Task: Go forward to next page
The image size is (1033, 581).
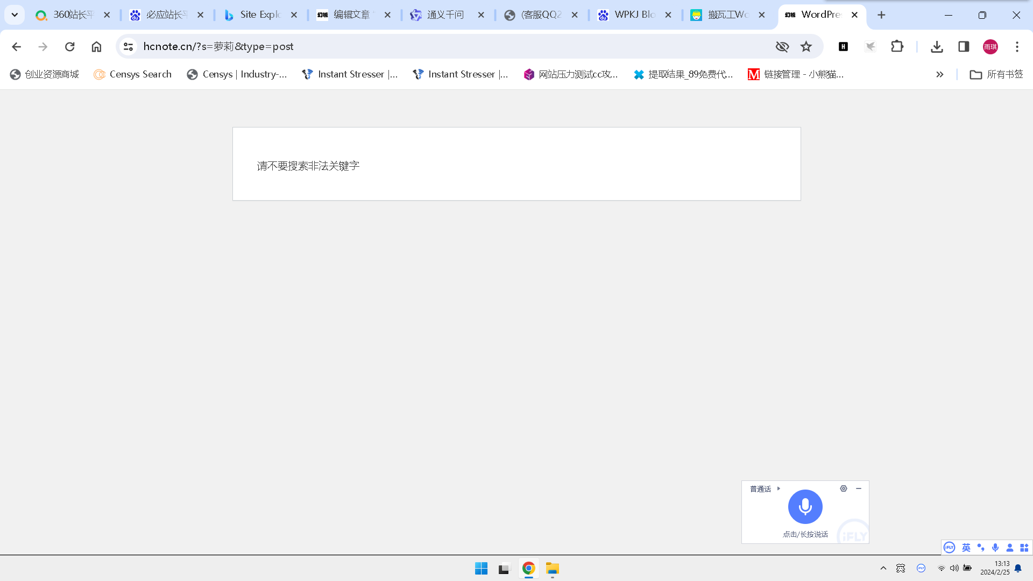Action: (x=43, y=47)
